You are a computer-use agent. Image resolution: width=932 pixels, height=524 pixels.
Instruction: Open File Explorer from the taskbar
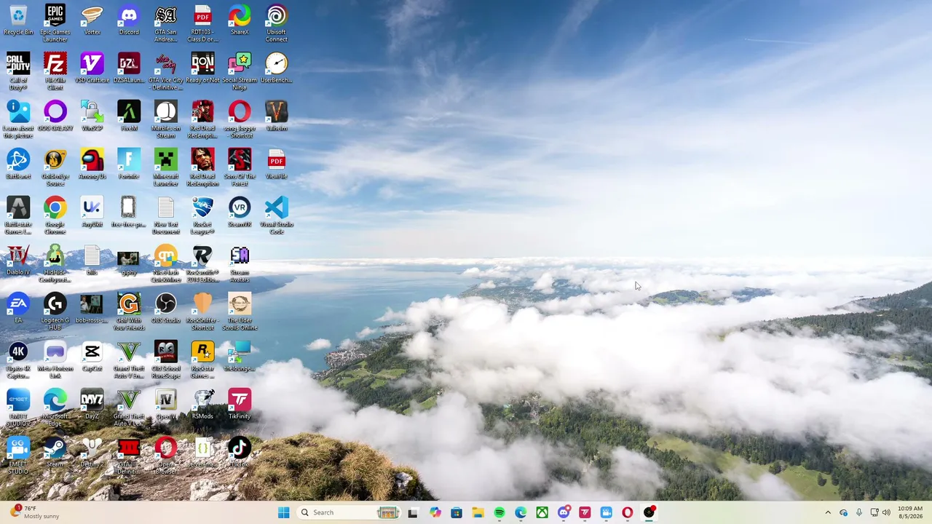(478, 512)
